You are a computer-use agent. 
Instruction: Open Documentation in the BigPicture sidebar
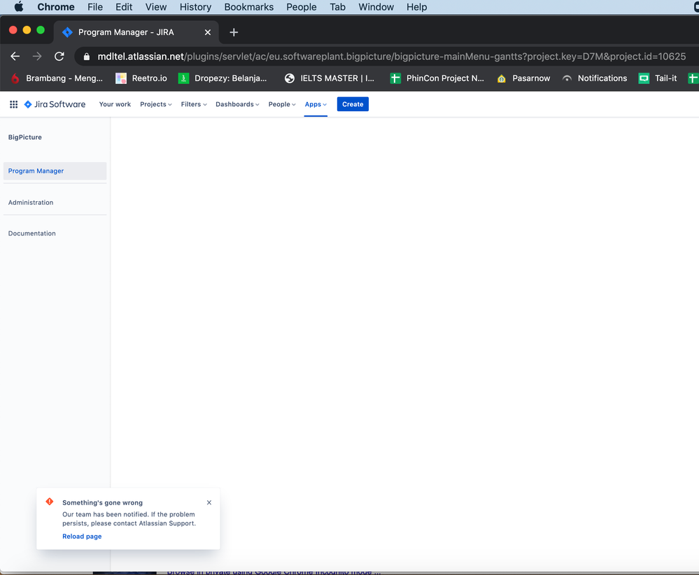(x=31, y=233)
